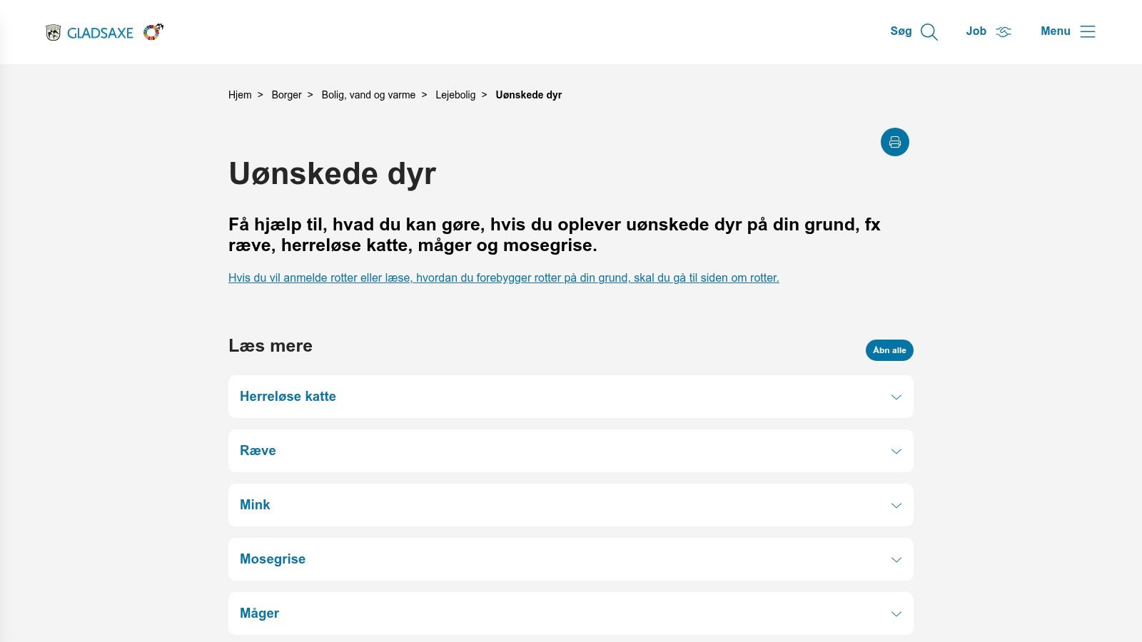Open search via magnifying glass icon
This screenshot has height=642, width=1142.
pyautogui.click(x=929, y=32)
